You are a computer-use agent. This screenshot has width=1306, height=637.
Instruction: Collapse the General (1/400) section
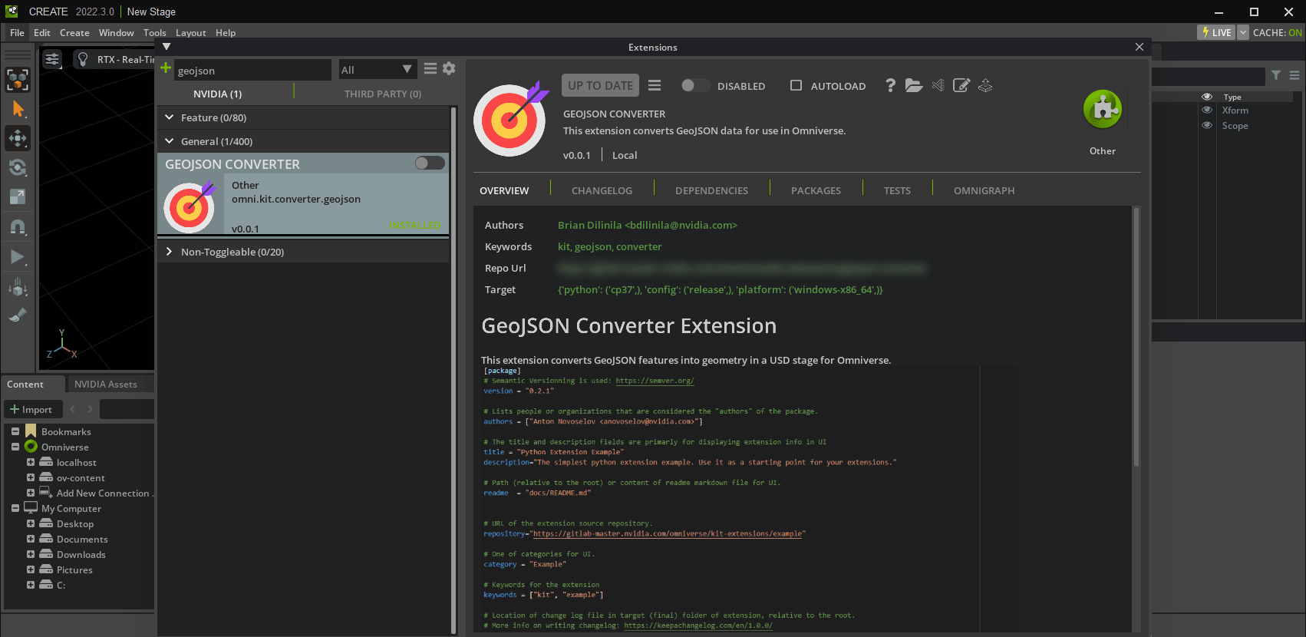coord(170,141)
